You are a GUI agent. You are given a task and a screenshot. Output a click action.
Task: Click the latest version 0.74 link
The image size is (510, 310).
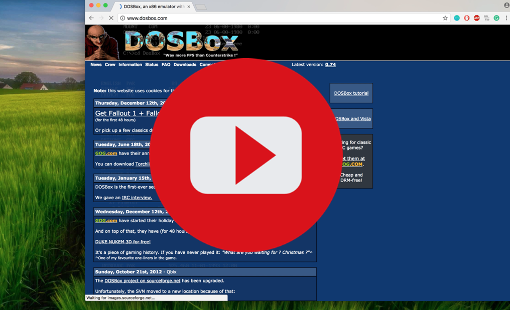[330, 65]
